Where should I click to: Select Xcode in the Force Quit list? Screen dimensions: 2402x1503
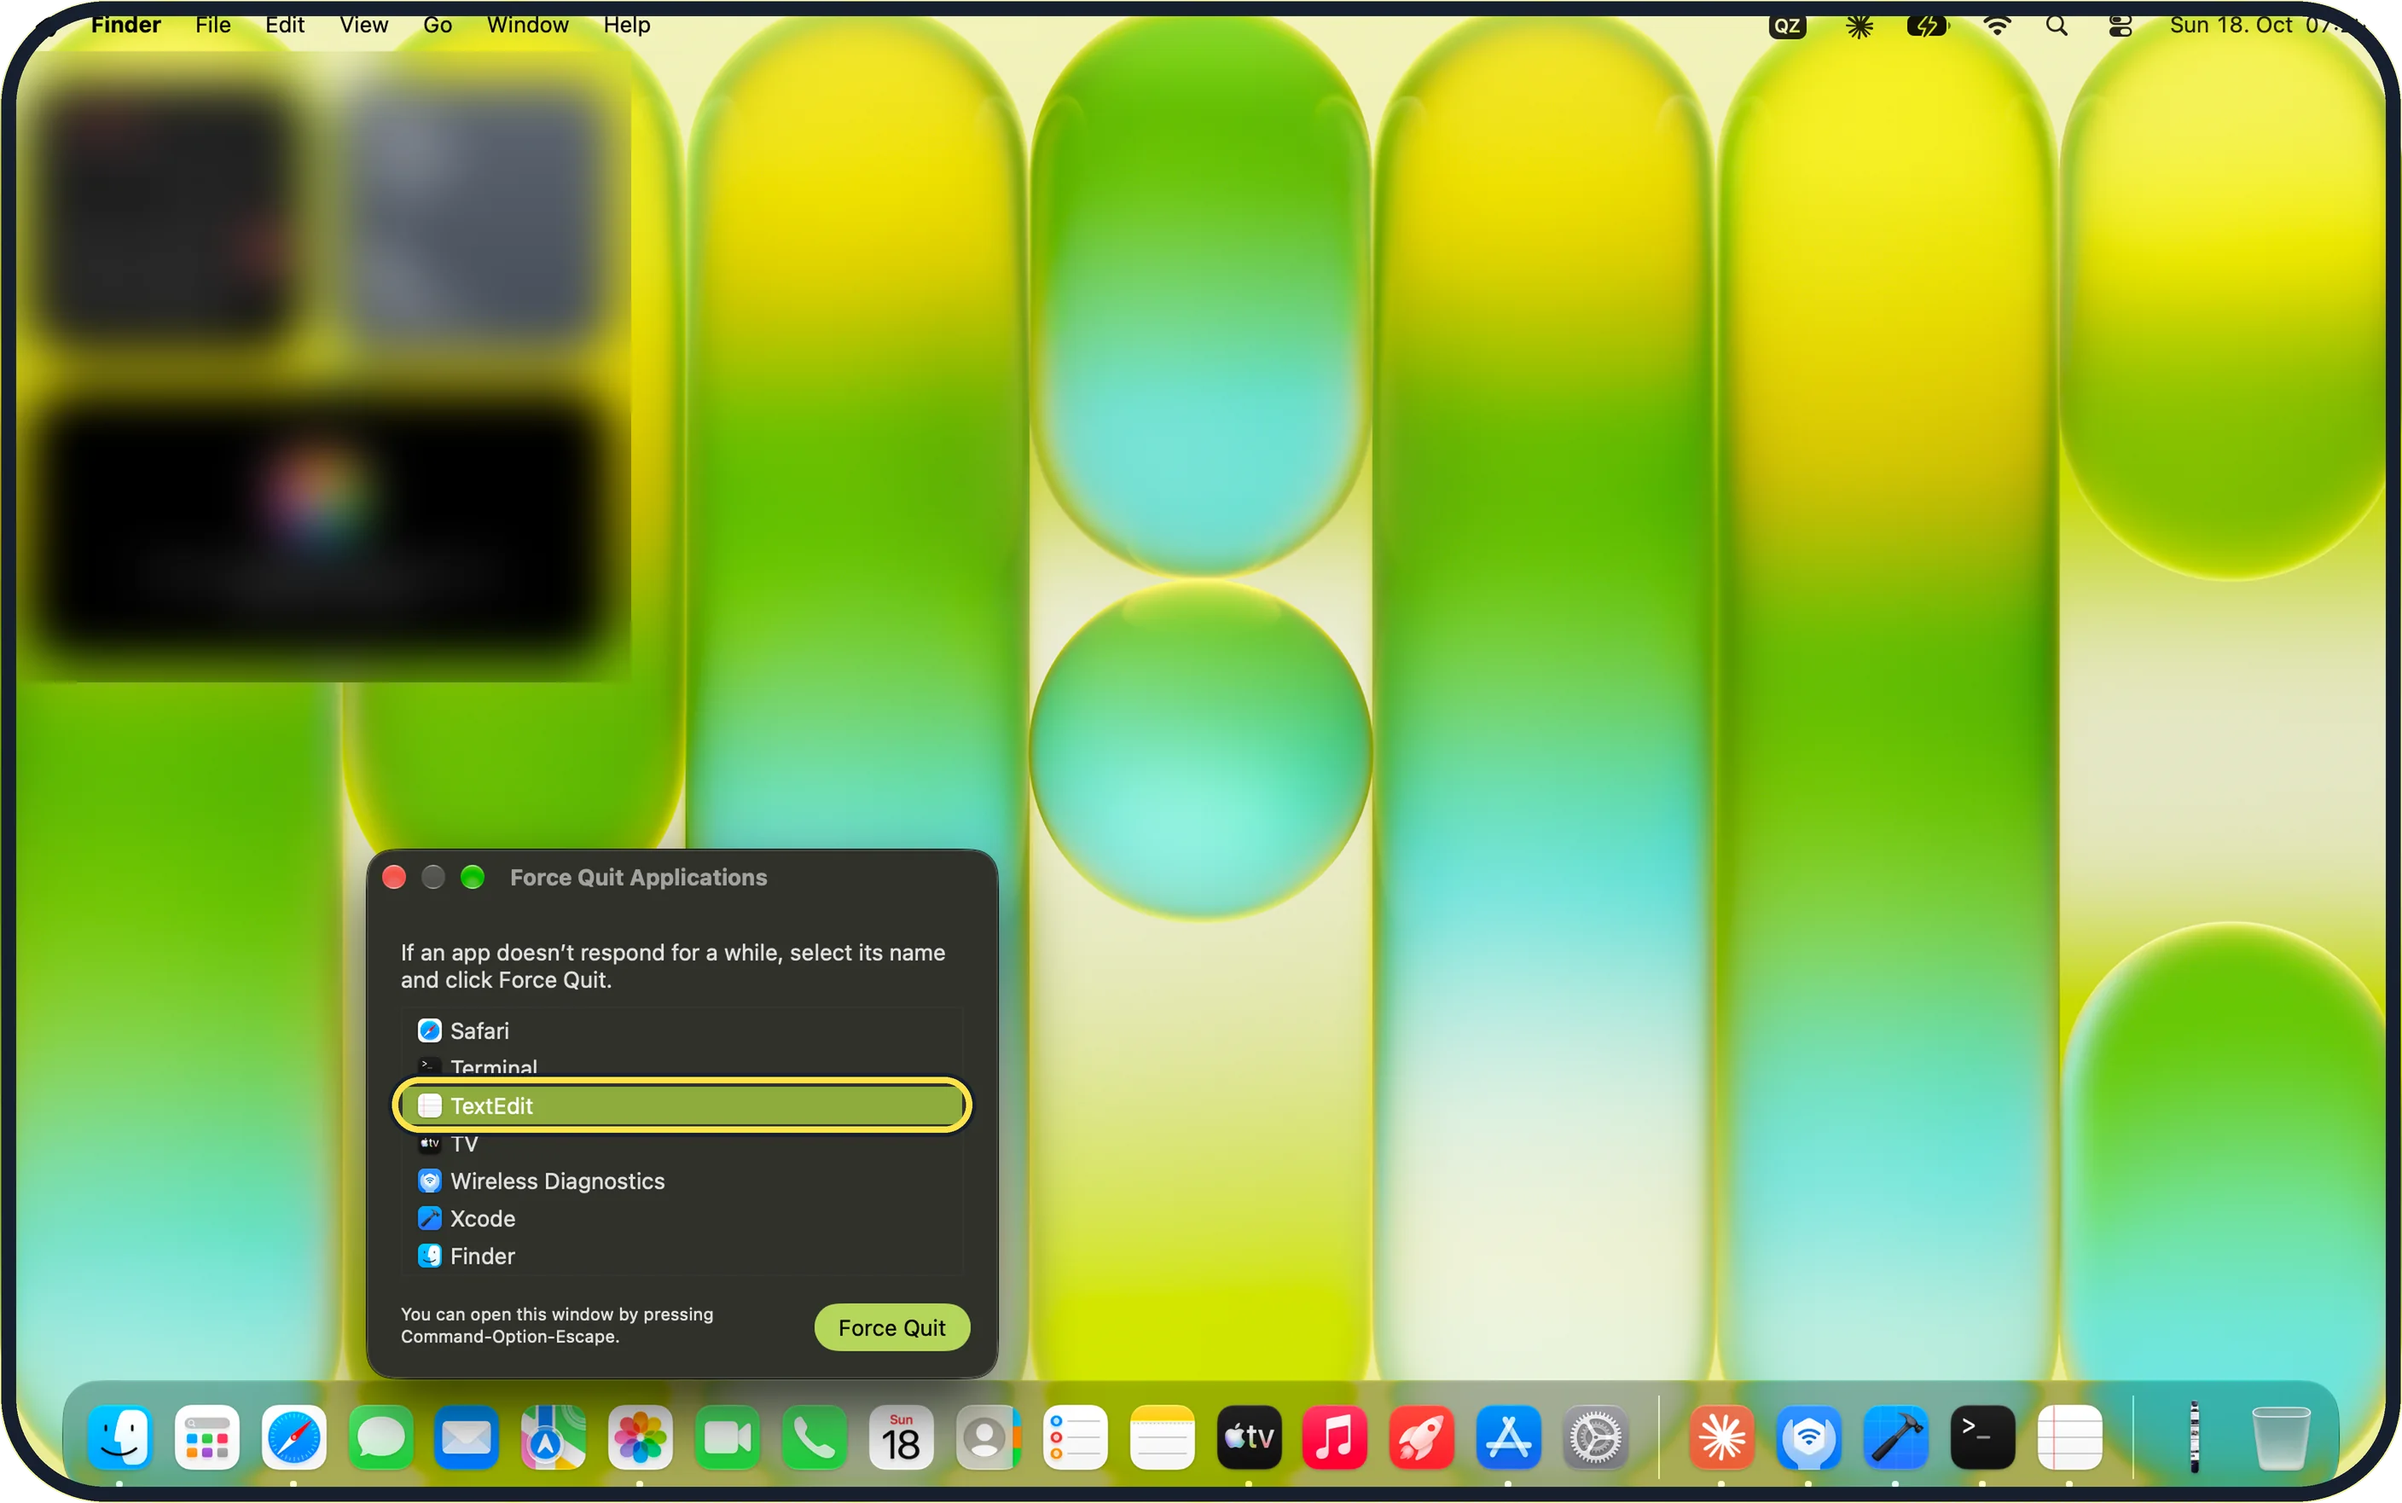coord(682,1219)
